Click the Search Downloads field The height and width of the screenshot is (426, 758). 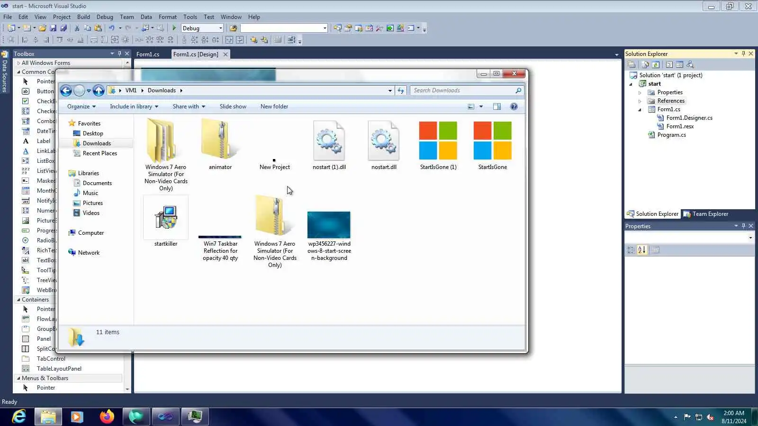[x=467, y=90]
